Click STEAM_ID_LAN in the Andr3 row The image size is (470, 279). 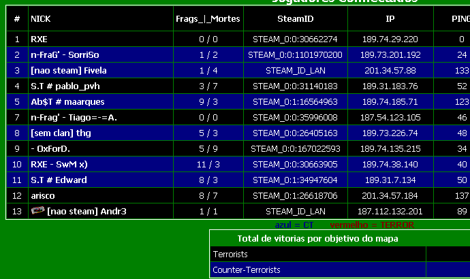point(295,212)
